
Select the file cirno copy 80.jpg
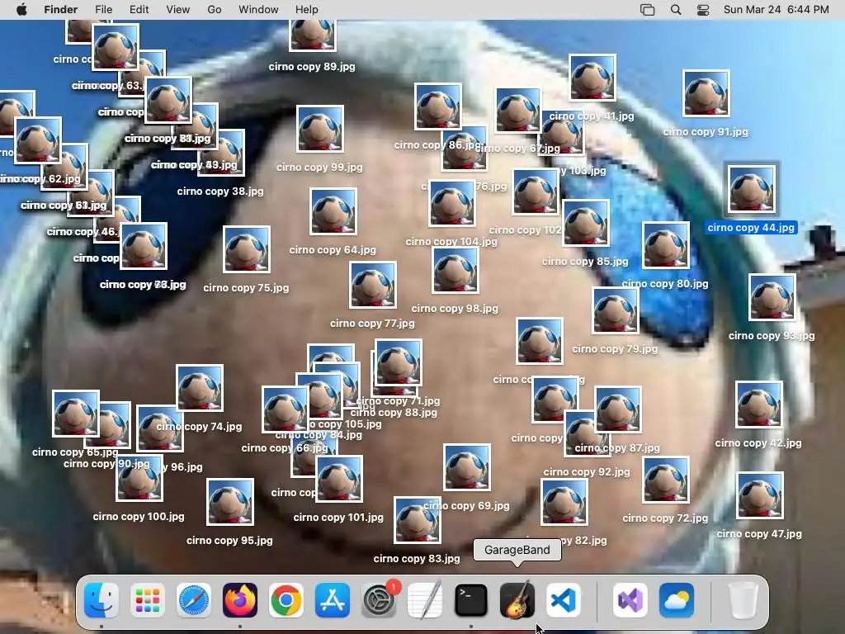666,245
